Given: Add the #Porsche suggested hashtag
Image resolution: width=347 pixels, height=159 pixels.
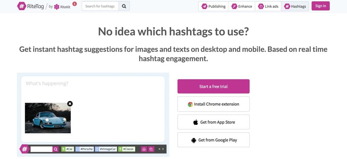Looking at the screenshot, I should [x=85, y=149].
